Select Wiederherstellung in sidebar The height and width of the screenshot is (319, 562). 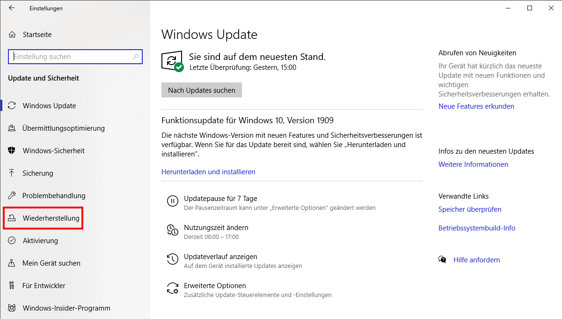point(51,218)
